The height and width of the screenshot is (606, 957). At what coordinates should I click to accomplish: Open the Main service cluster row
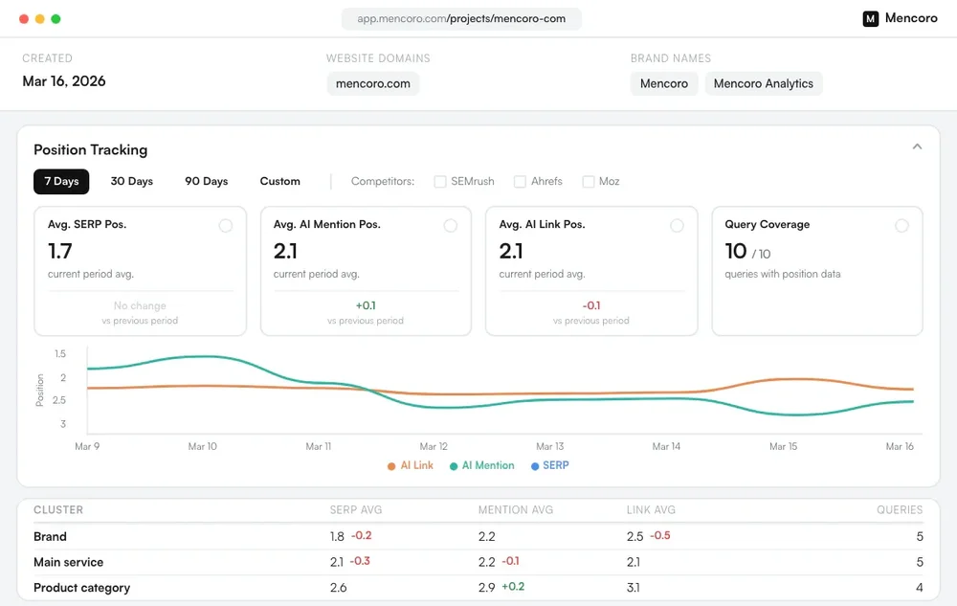pyautogui.click(x=478, y=562)
